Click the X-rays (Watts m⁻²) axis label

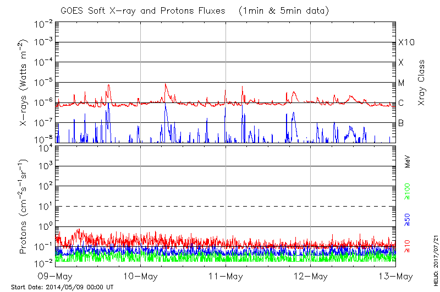pos(24,82)
